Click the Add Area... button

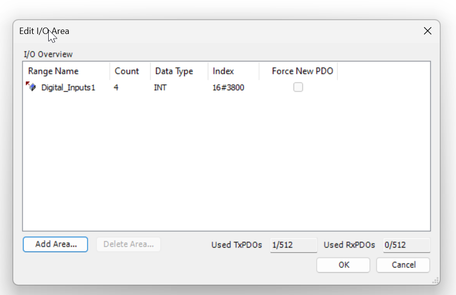pyautogui.click(x=55, y=244)
